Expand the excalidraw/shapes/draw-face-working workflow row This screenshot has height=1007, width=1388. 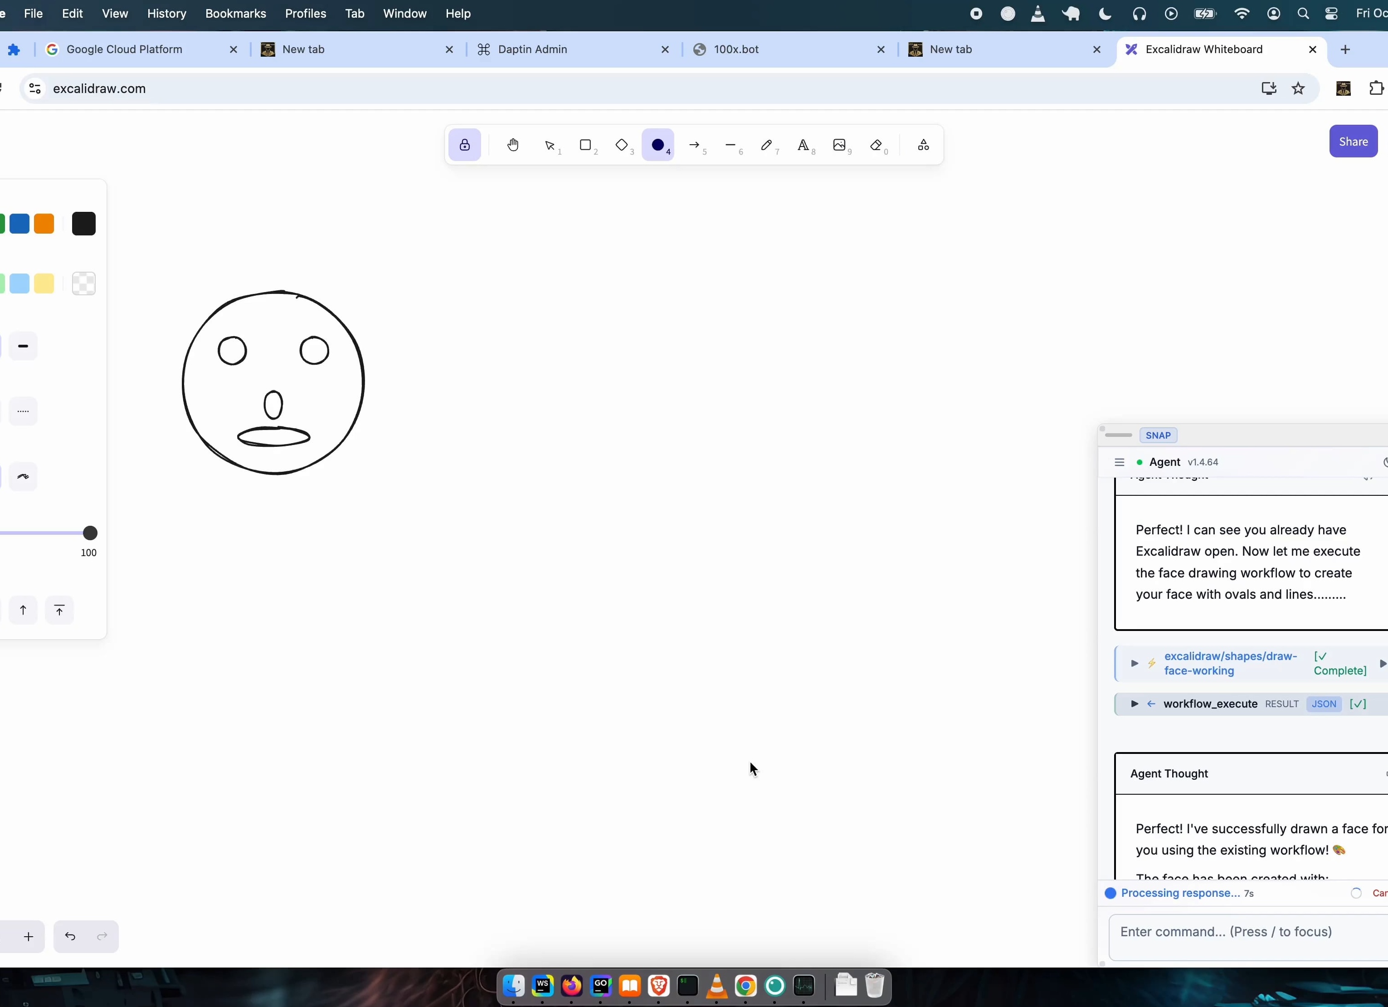(x=1134, y=664)
